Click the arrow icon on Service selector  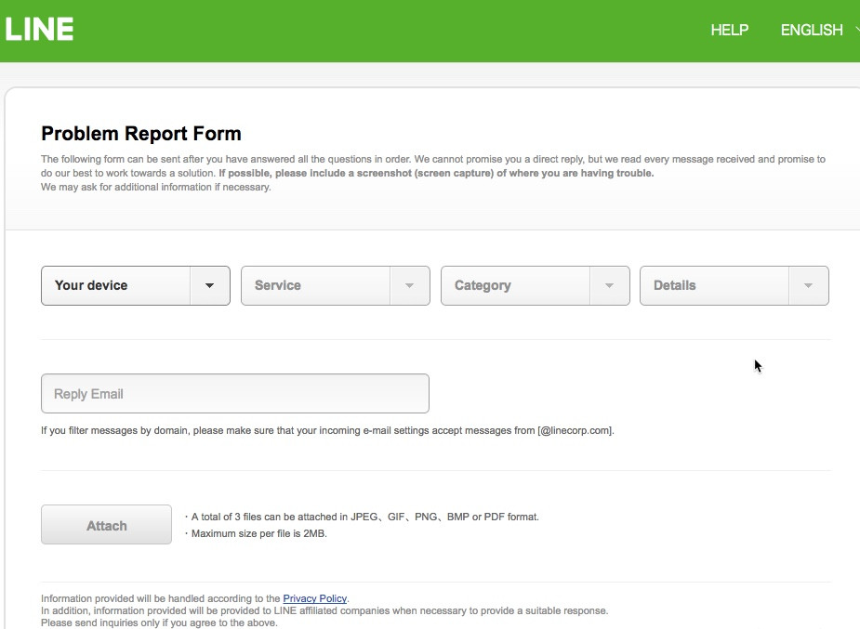tap(410, 285)
